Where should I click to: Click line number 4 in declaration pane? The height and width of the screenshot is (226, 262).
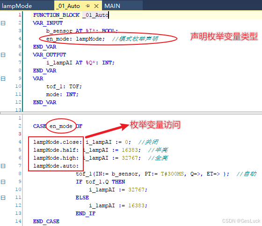pyautogui.click(x=20, y=39)
